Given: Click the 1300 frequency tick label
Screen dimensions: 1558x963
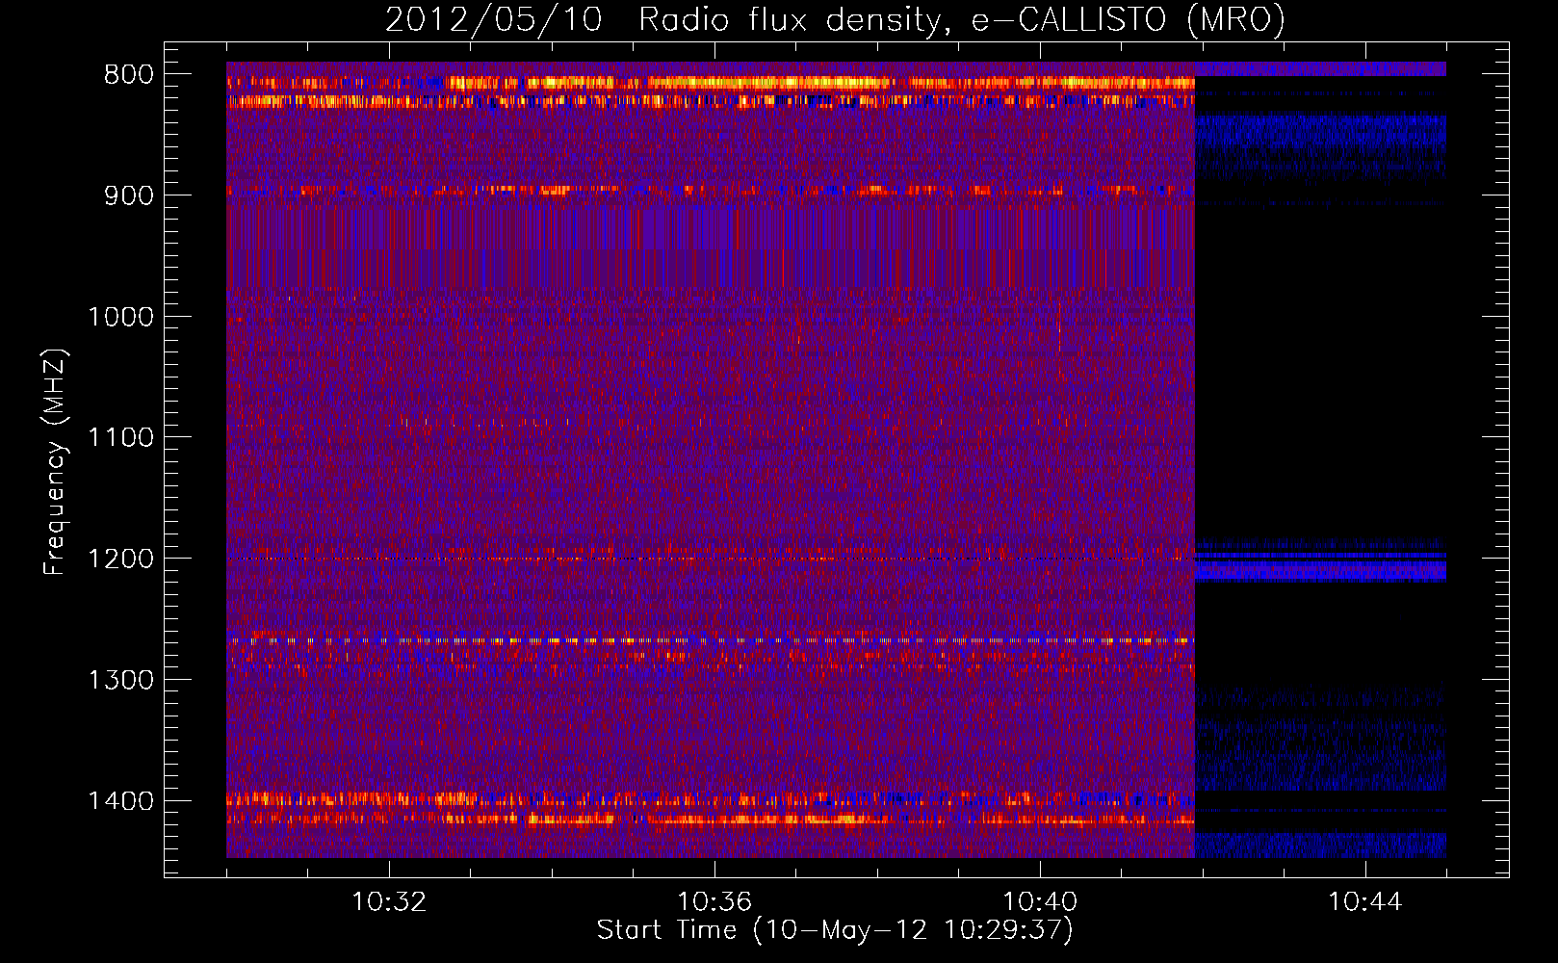Looking at the screenshot, I should click(x=121, y=680).
